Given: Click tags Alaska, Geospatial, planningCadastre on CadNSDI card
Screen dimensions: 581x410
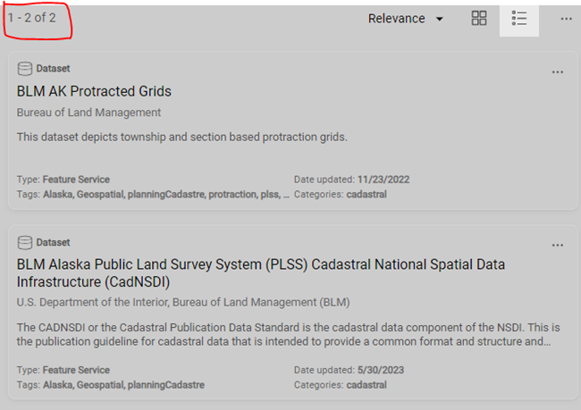Looking at the screenshot, I should point(111,385).
